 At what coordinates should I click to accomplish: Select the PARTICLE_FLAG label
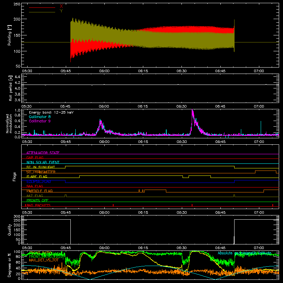(x=40, y=191)
